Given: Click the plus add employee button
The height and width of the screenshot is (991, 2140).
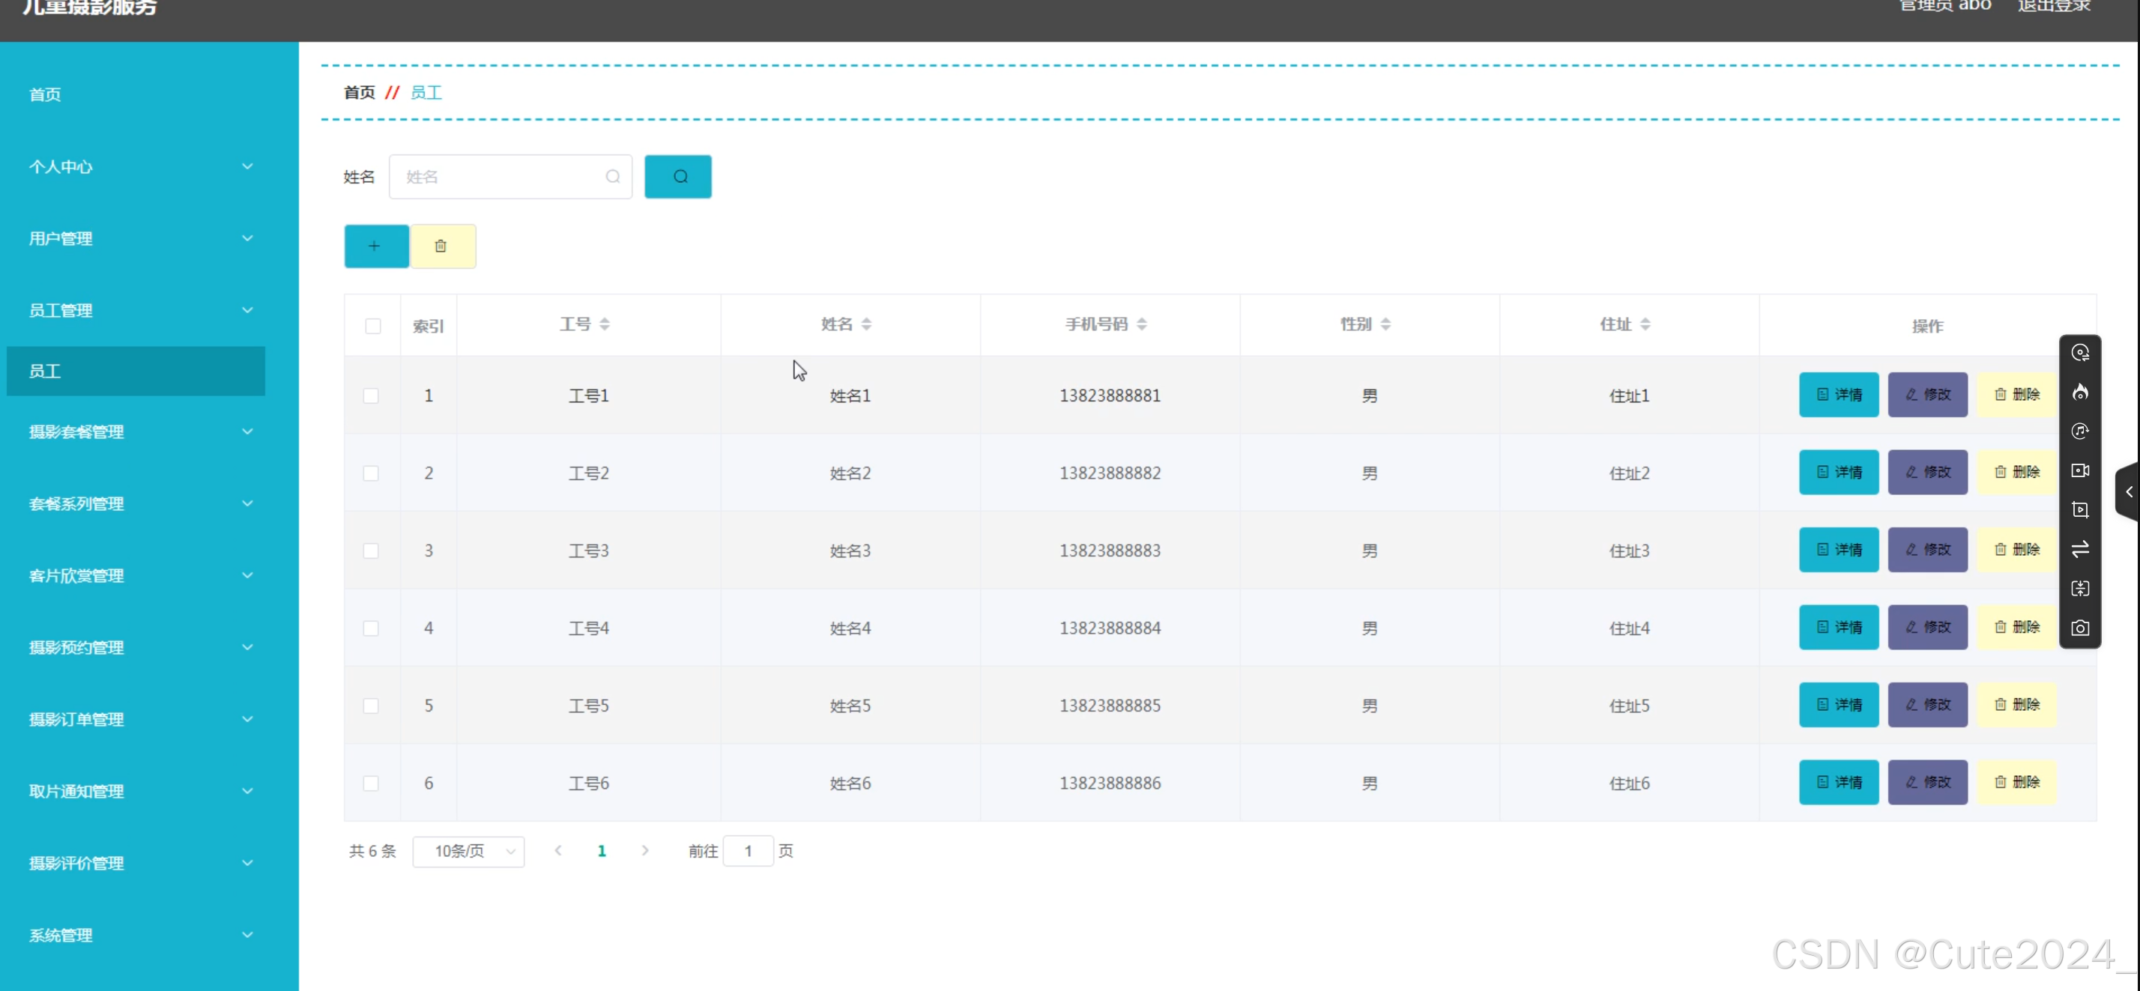Looking at the screenshot, I should [x=375, y=246].
